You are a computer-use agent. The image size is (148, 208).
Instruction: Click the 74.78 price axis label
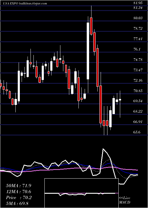(138, 59)
